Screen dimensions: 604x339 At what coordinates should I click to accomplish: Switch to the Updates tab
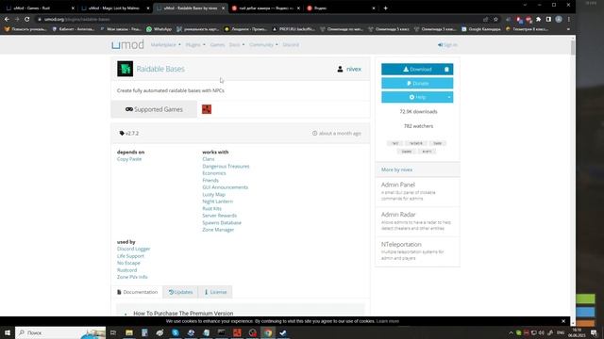click(180, 292)
